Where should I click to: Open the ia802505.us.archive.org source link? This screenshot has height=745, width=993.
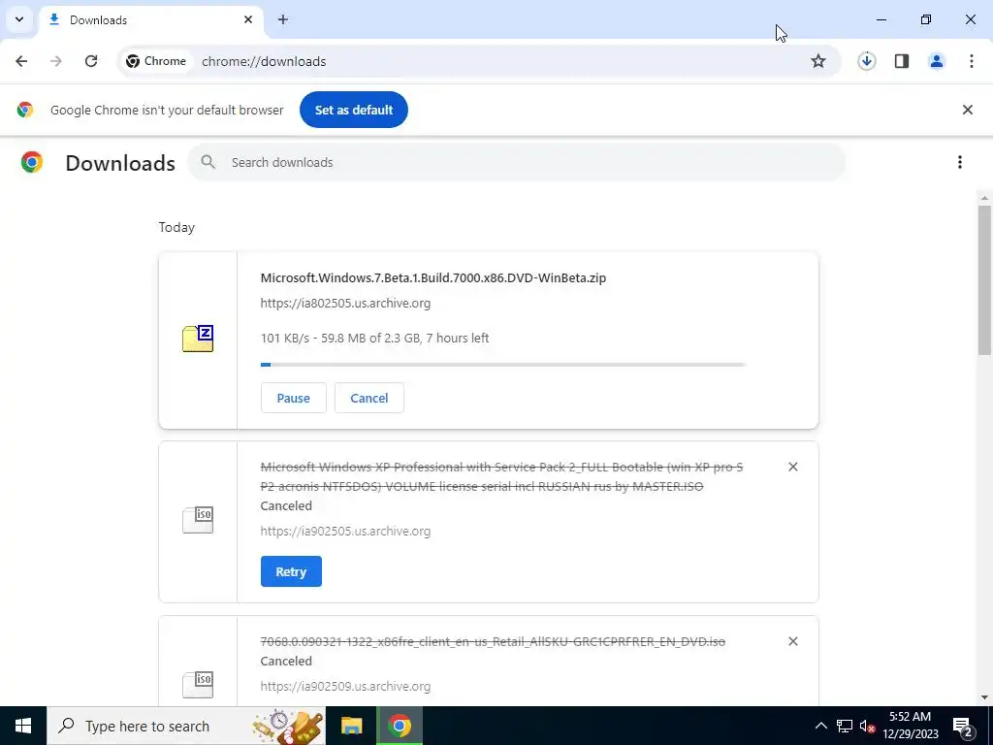point(345,303)
